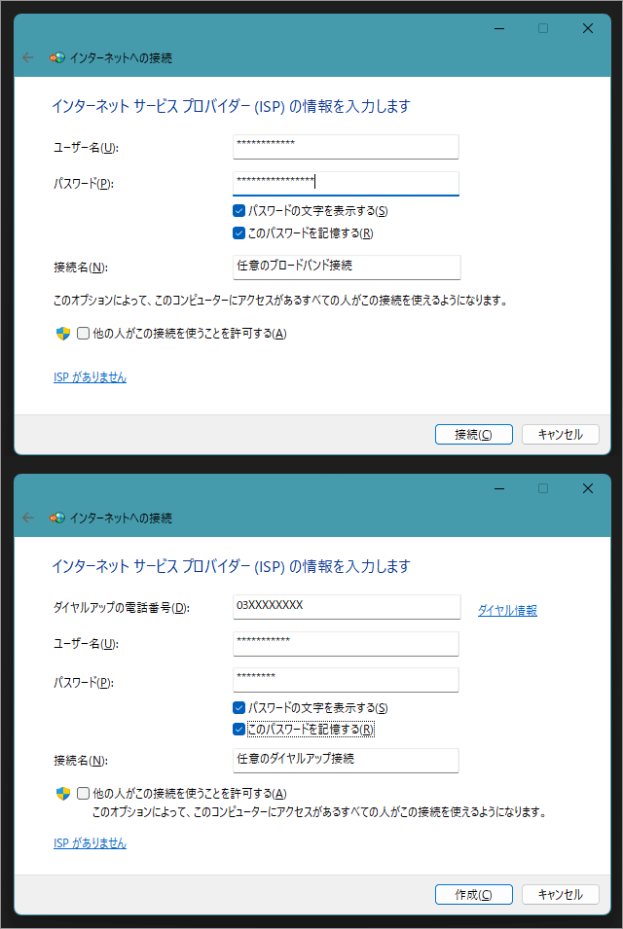Open the ISP がありません link in the dial-up dialog
This screenshot has height=929, width=623.
90,843
